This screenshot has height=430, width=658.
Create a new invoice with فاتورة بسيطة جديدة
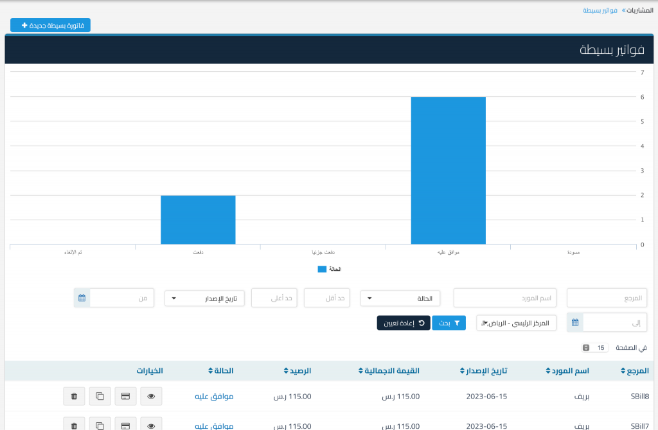coord(51,25)
